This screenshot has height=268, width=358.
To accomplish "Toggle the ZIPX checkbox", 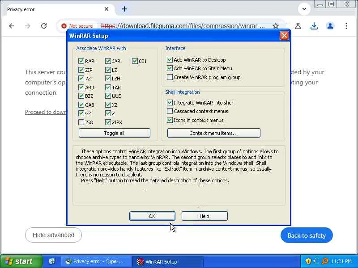I will coord(108,122).
